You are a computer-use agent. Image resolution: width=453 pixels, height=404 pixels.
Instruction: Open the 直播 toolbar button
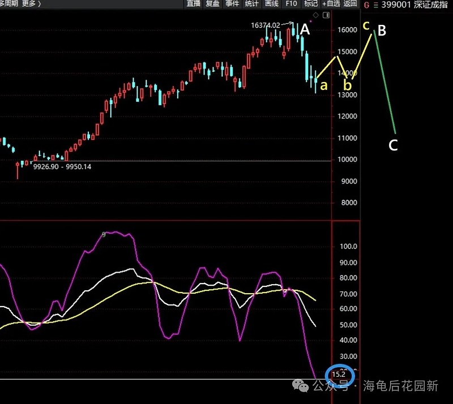coord(193,4)
